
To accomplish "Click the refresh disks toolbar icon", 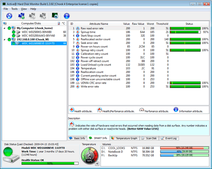I will tap(9, 16).
